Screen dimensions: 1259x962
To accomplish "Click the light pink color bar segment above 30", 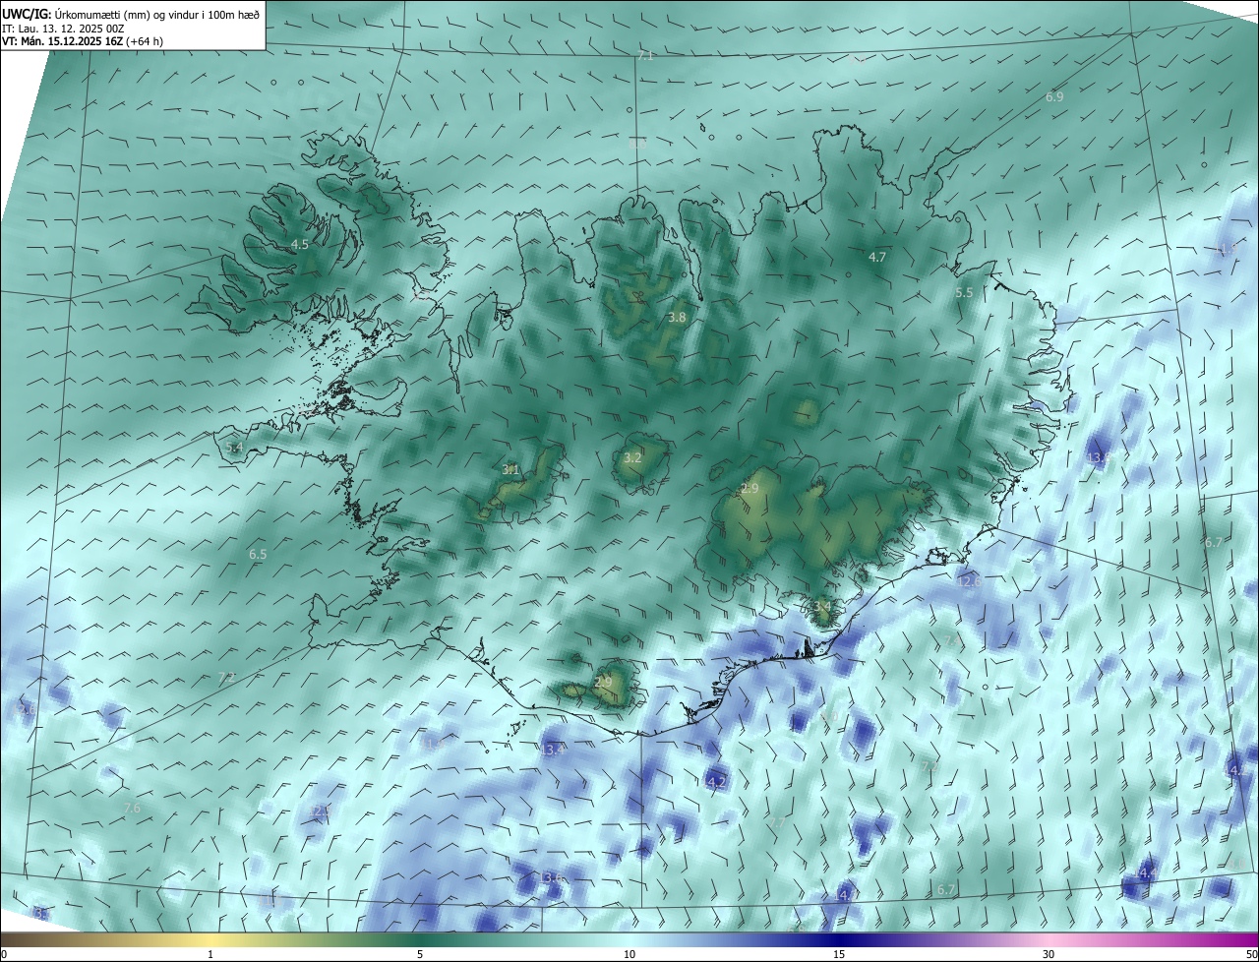I will pos(1049,939).
